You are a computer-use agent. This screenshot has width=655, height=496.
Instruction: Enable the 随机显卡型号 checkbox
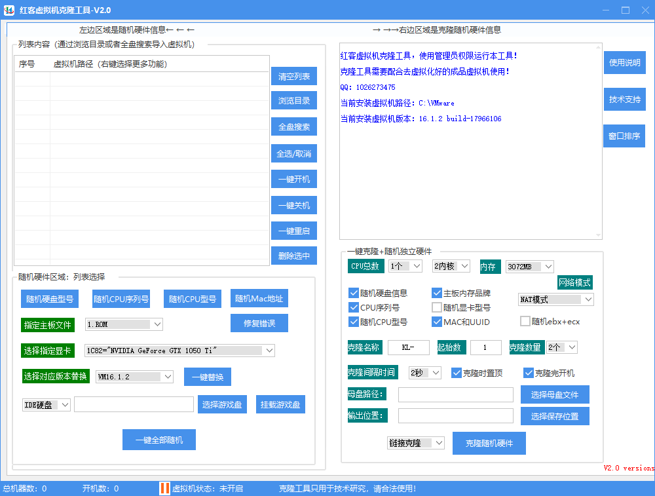437,307
